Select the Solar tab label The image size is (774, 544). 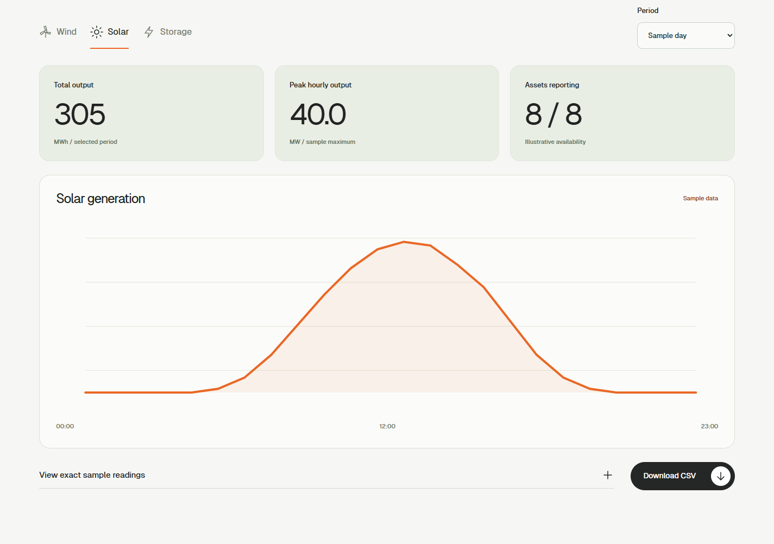tap(118, 31)
